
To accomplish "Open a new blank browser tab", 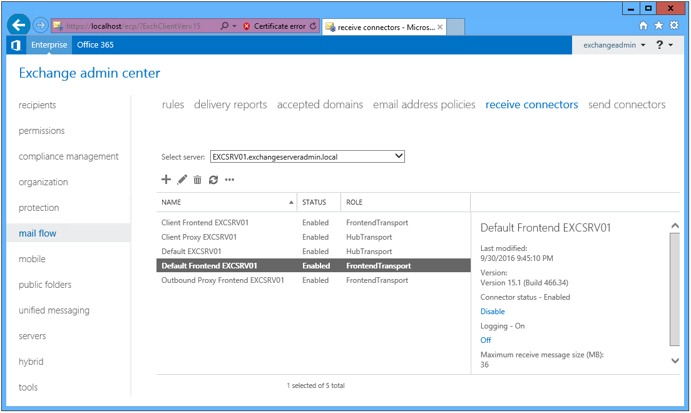I will point(456,27).
